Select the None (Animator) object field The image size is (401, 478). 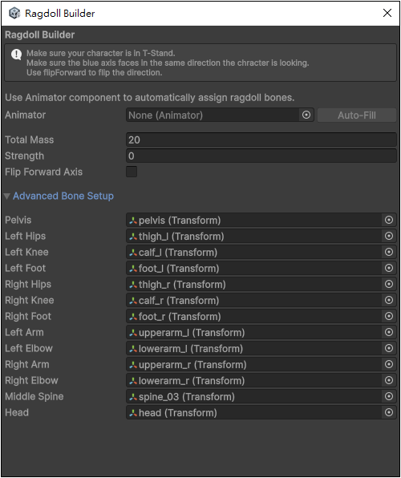click(213, 115)
